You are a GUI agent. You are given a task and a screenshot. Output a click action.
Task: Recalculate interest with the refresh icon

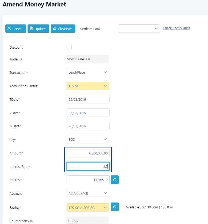point(115,180)
